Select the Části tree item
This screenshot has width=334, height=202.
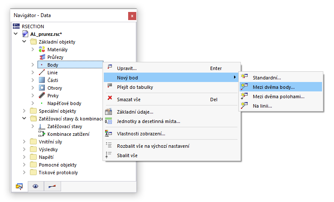(53, 80)
